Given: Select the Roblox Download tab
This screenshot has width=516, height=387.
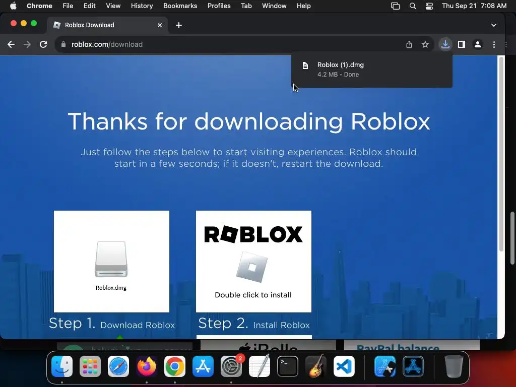Looking at the screenshot, I should tap(108, 25).
